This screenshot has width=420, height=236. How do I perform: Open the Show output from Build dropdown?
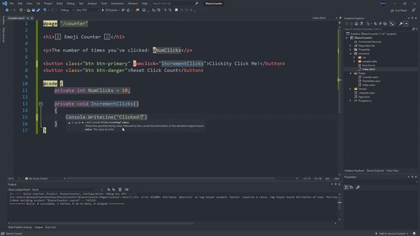(64, 189)
